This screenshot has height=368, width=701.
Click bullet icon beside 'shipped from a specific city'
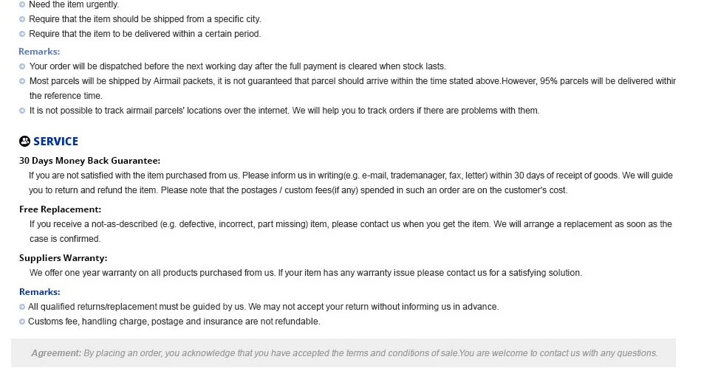pyautogui.click(x=22, y=19)
